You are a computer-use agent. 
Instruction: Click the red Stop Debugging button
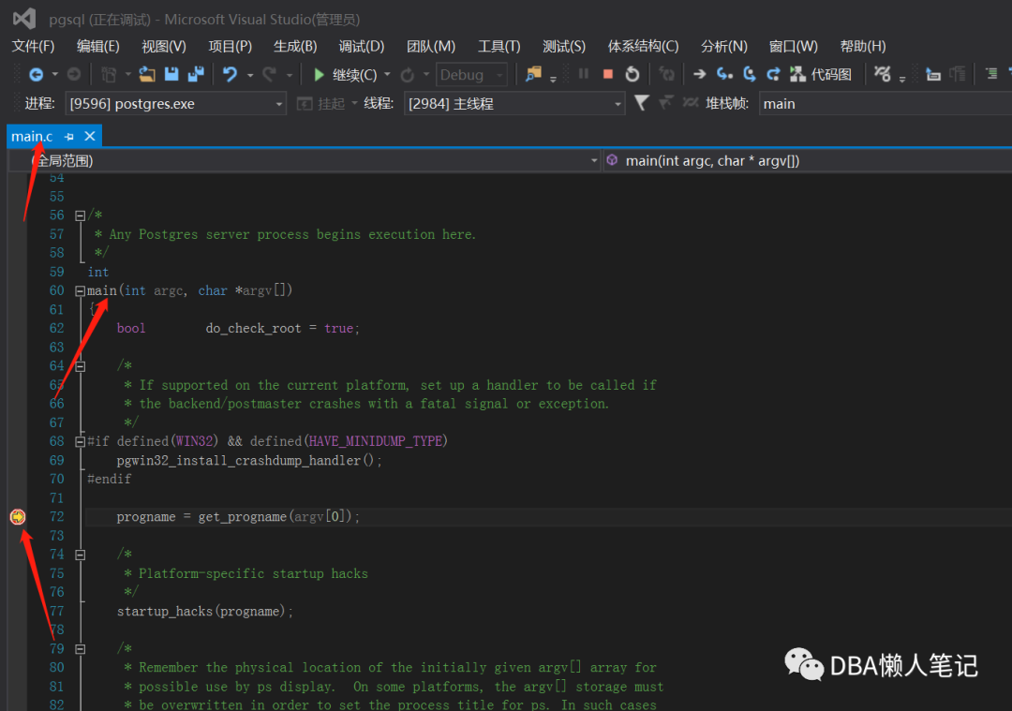click(x=608, y=75)
